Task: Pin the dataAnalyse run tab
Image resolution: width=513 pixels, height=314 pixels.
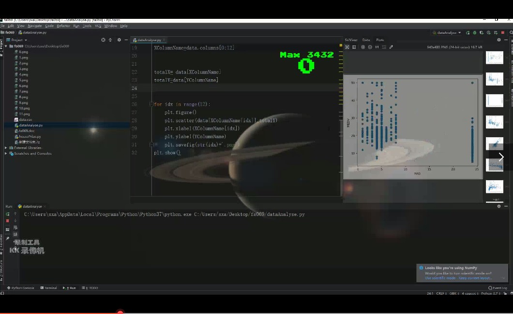Action: pyautogui.click(x=8, y=239)
